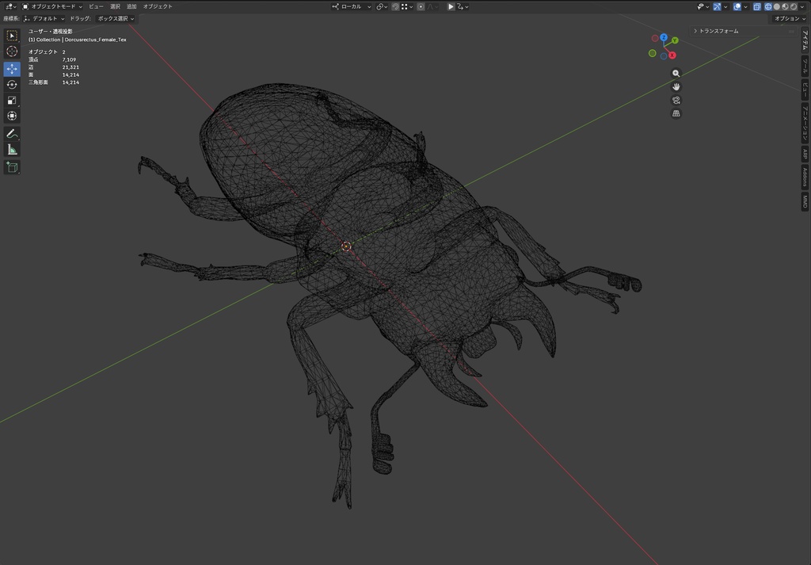Screen dimensions: 811x565
Task: Toggle the viewport gizmo display
Action: (x=717, y=6)
